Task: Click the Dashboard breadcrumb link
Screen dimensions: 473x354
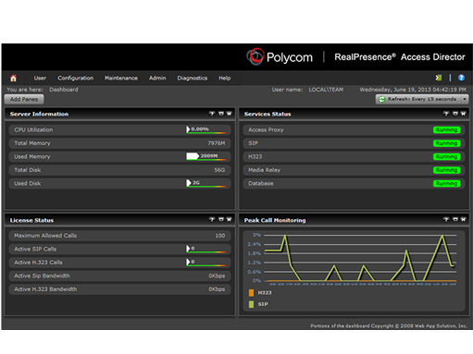Action: pos(64,90)
